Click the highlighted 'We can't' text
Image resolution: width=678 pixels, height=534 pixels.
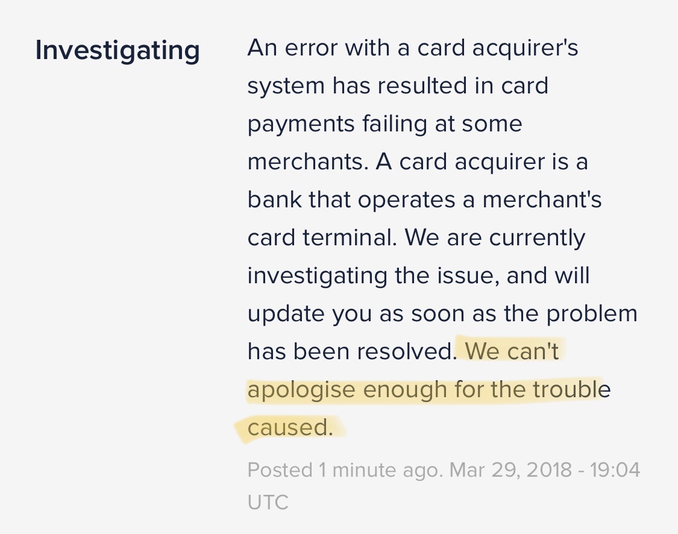512,351
